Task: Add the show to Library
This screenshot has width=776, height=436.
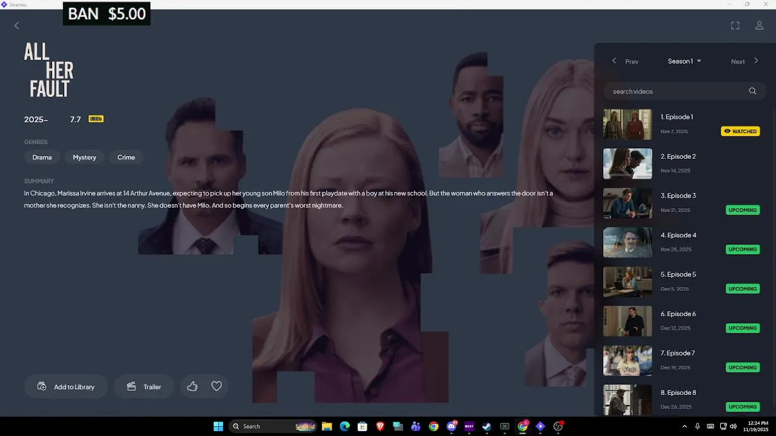Action: point(66,386)
